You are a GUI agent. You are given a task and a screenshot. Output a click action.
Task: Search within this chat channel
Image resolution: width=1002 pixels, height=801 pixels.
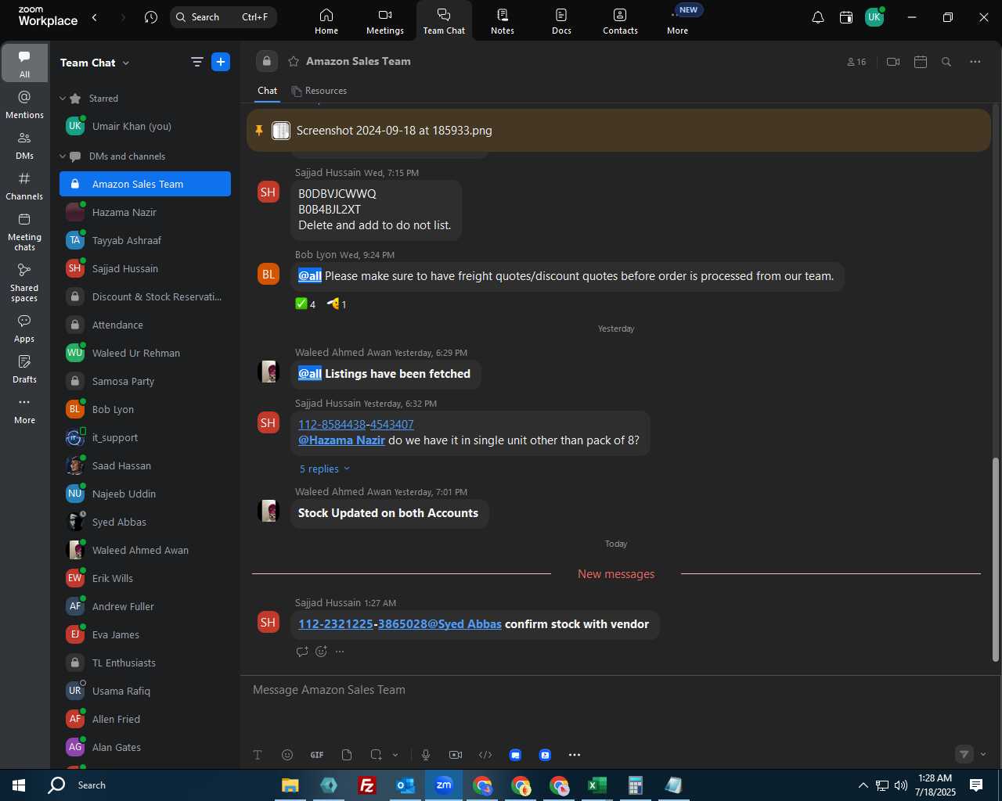point(946,62)
